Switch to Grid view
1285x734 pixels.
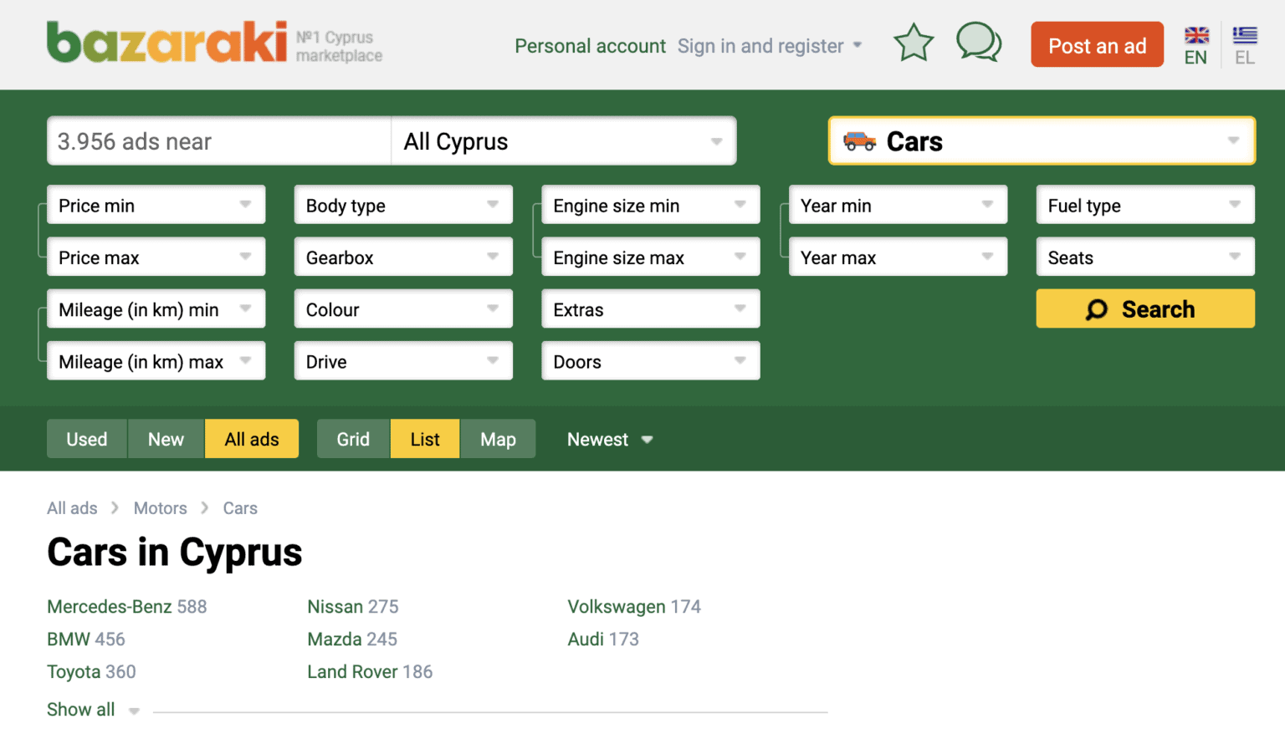coord(353,438)
